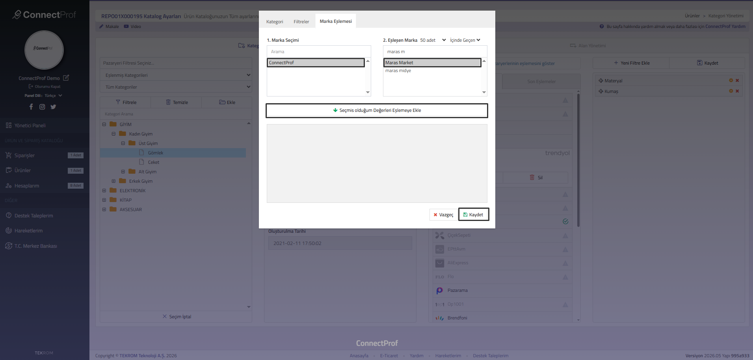Expand the AKSESUAR tree node
Image resolution: width=753 pixels, height=360 pixels.
[104, 210]
